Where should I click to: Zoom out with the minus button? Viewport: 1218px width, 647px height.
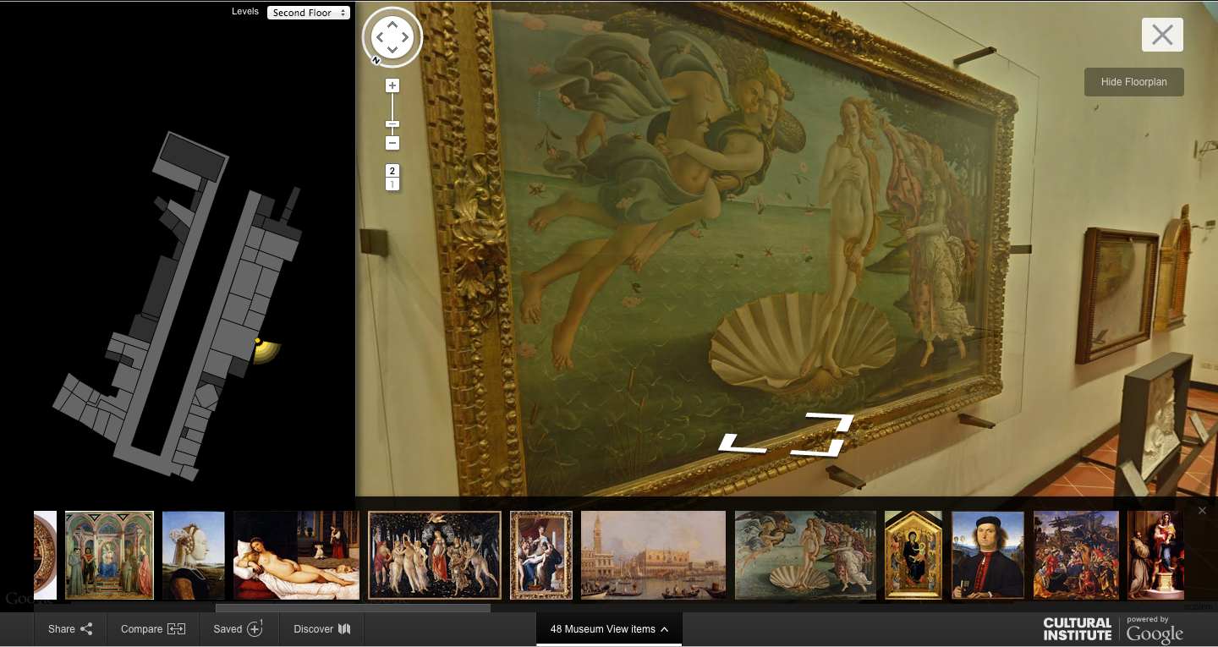coord(392,143)
